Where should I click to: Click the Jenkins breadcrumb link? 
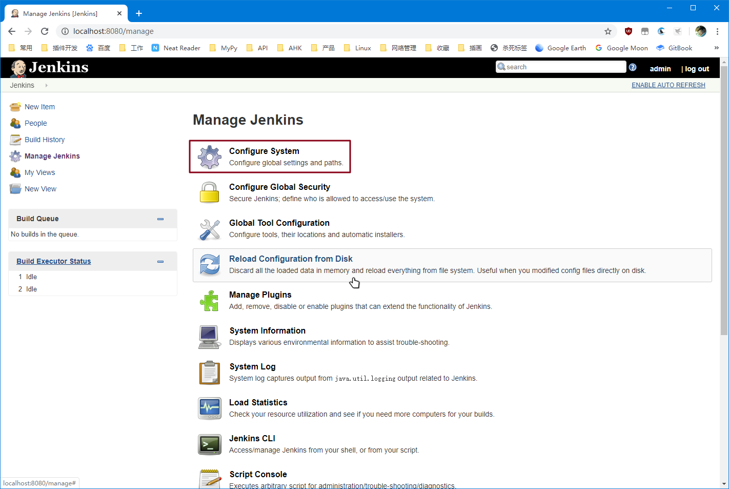(22, 85)
